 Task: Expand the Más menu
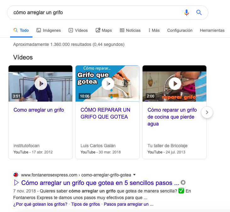[x=154, y=31]
